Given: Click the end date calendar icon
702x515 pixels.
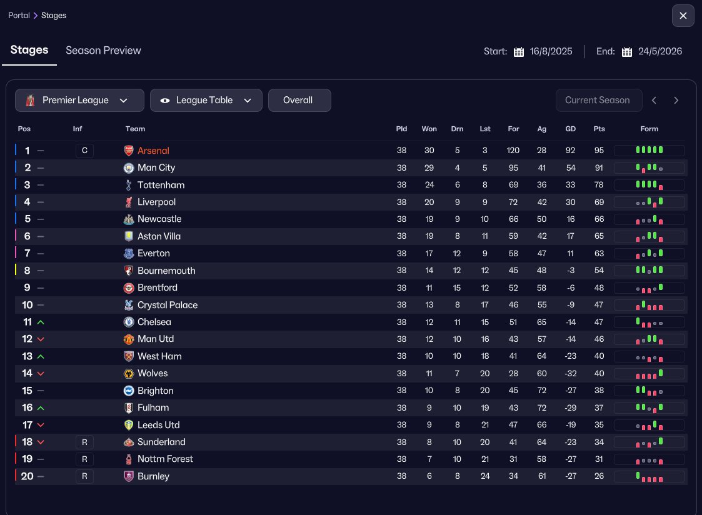Looking at the screenshot, I should coord(627,52).
